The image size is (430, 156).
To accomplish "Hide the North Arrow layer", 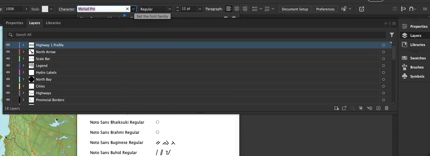I will [x=8, y=52].
